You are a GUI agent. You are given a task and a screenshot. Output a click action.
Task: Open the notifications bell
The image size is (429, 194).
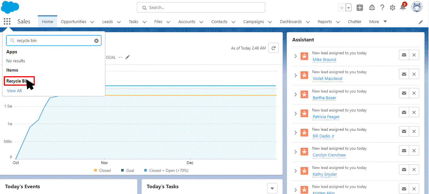coord(403,8)
